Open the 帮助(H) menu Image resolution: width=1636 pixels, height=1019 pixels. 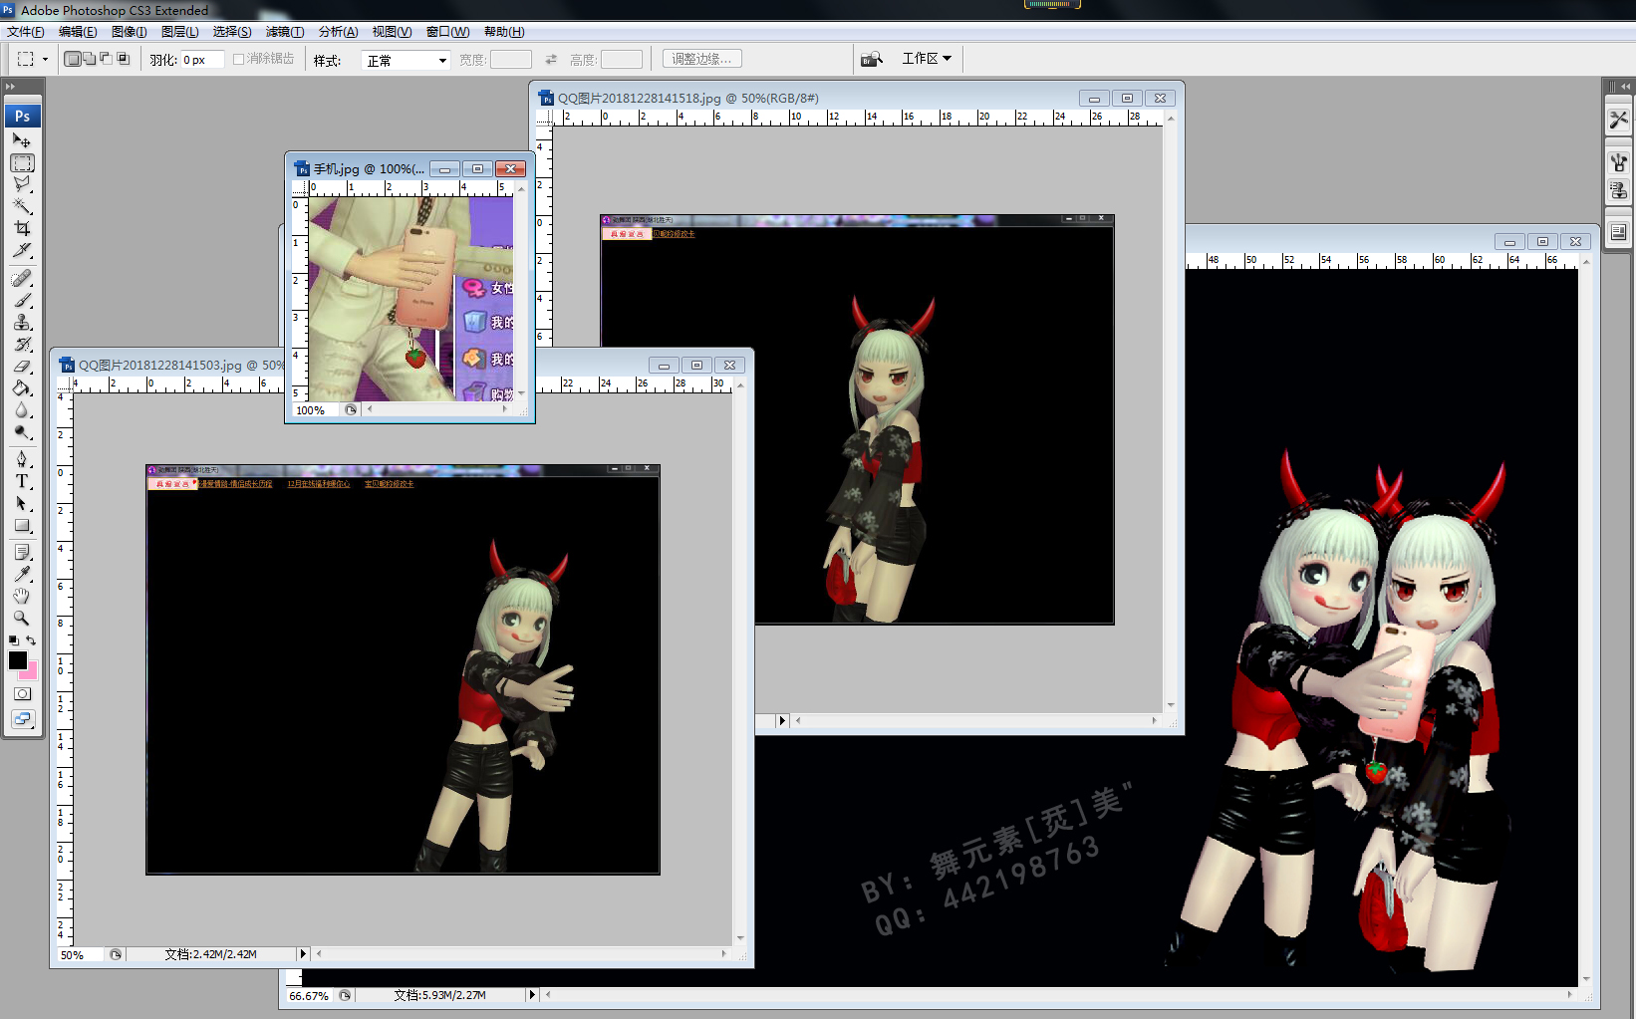[504, 32]
